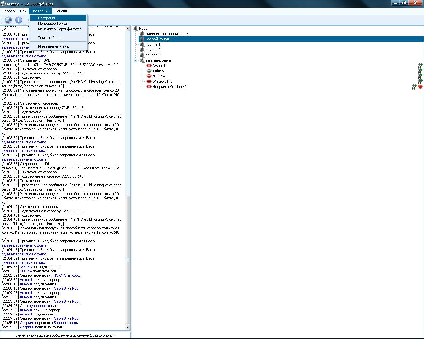
Task: Click the channel icon beside группа 1
Action: click(x=142, y=44)
